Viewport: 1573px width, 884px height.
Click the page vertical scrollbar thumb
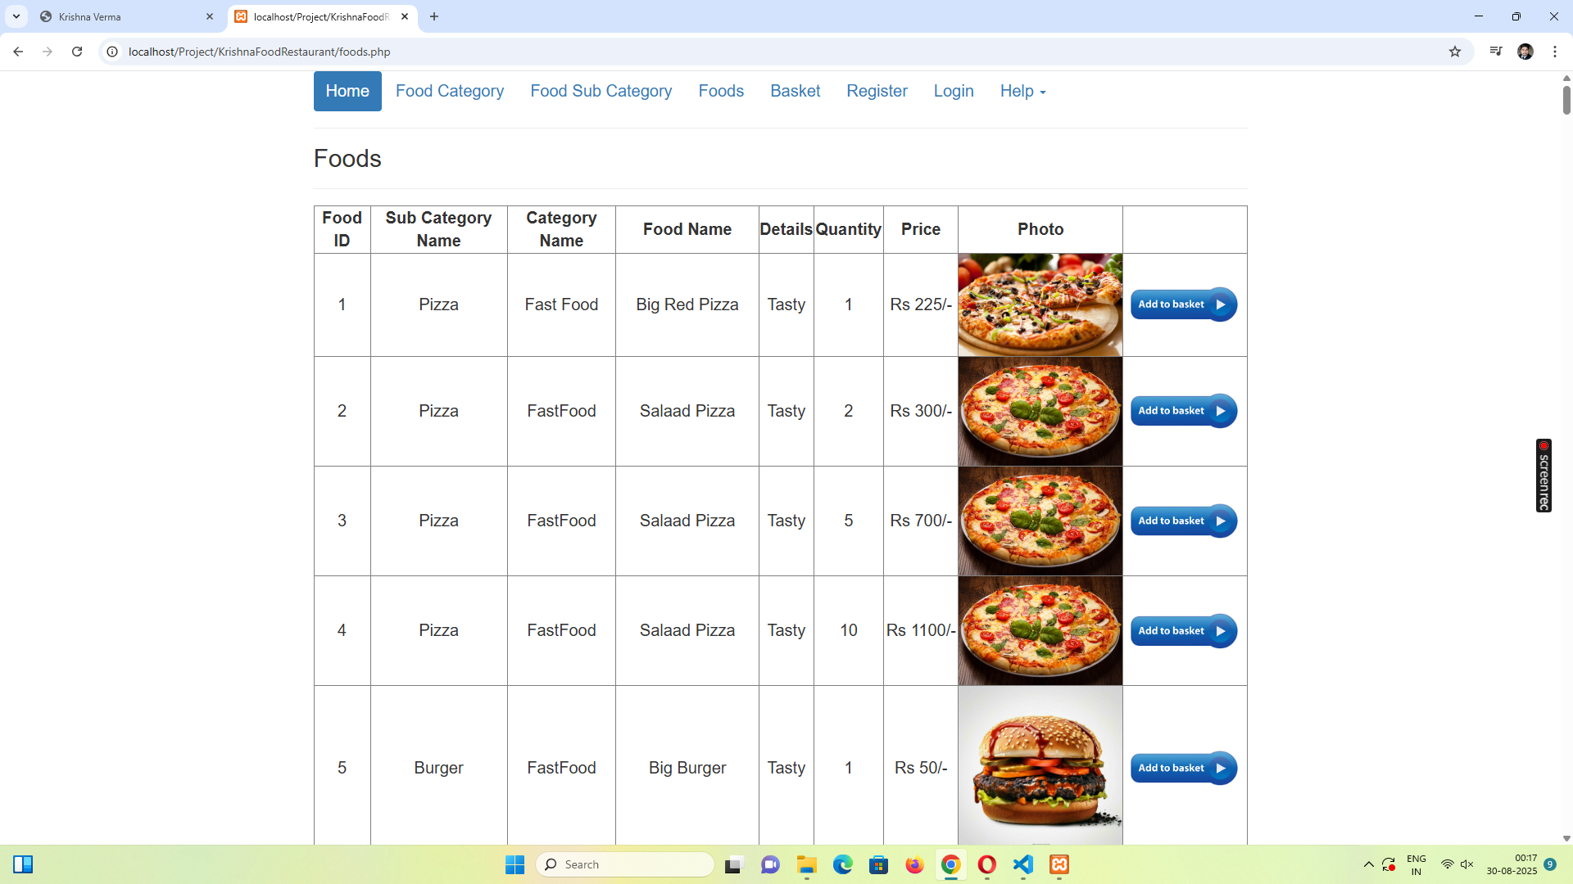(1566, 99)
